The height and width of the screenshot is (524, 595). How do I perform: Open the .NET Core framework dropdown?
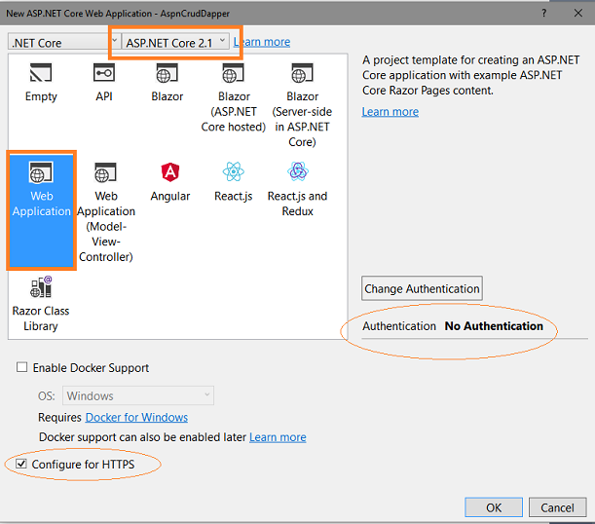(x=64, y=42)
